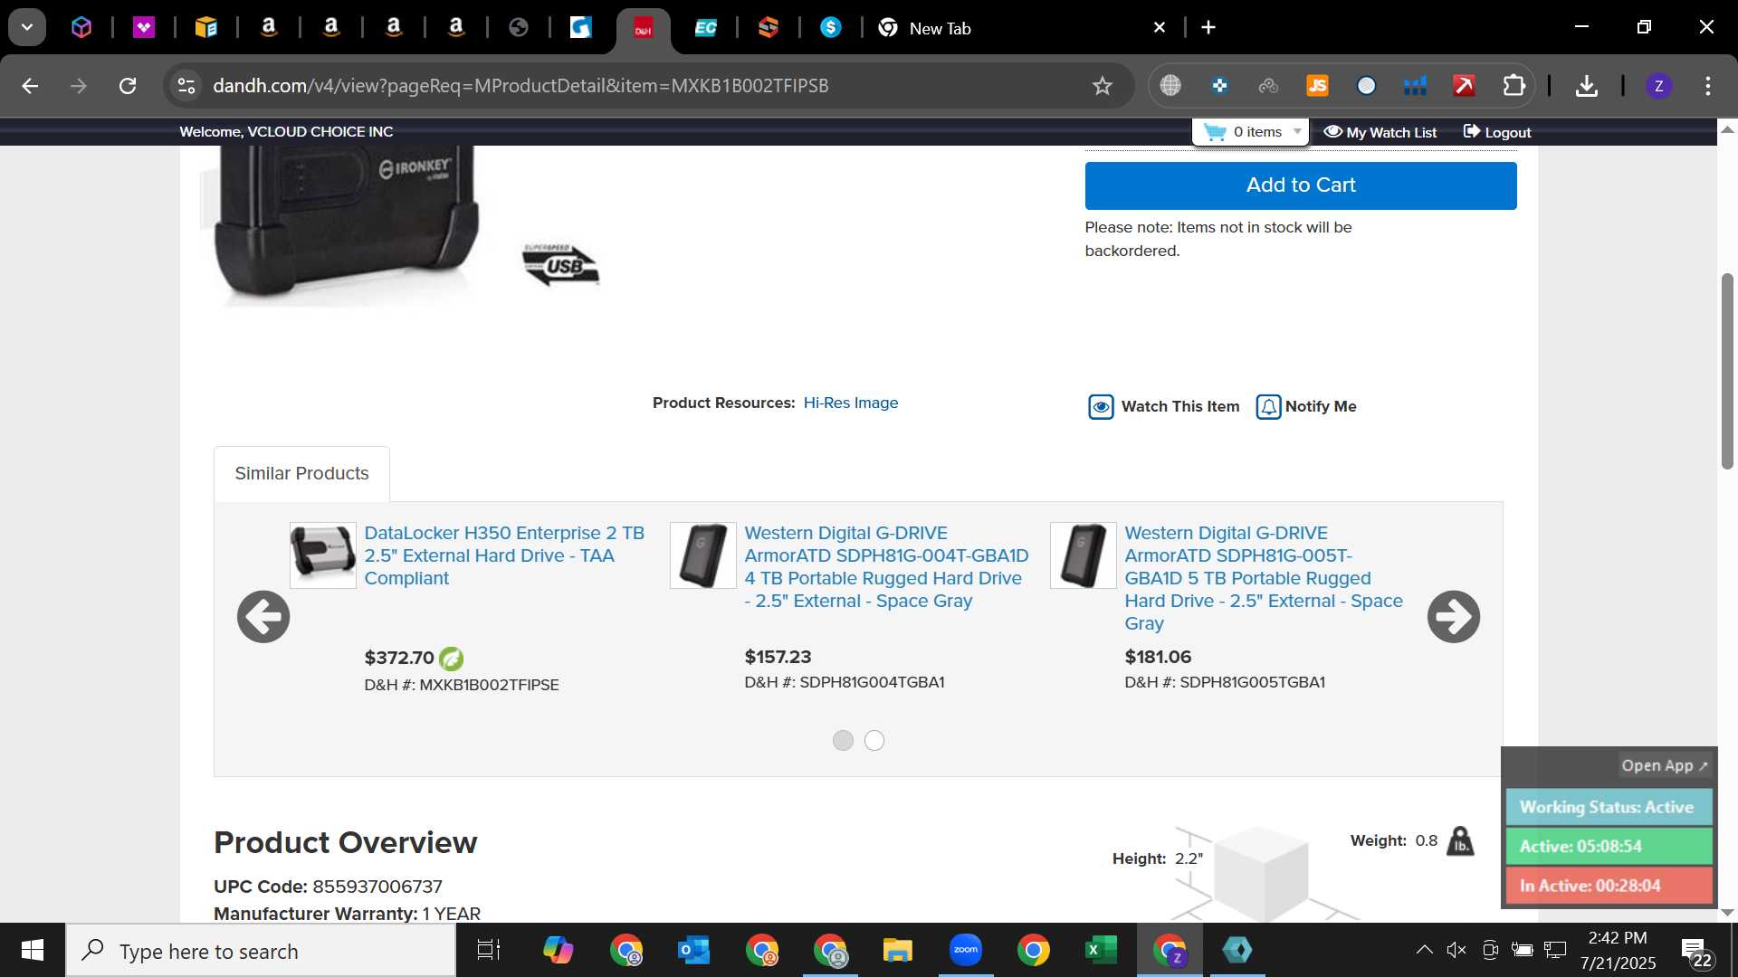Open Task View on the taskbar
This screenshot has width=1738, height=977.
click(489, 950)
